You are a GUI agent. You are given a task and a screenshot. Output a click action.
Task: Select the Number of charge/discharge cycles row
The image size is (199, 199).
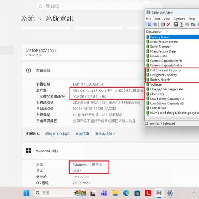coord(172,113)
